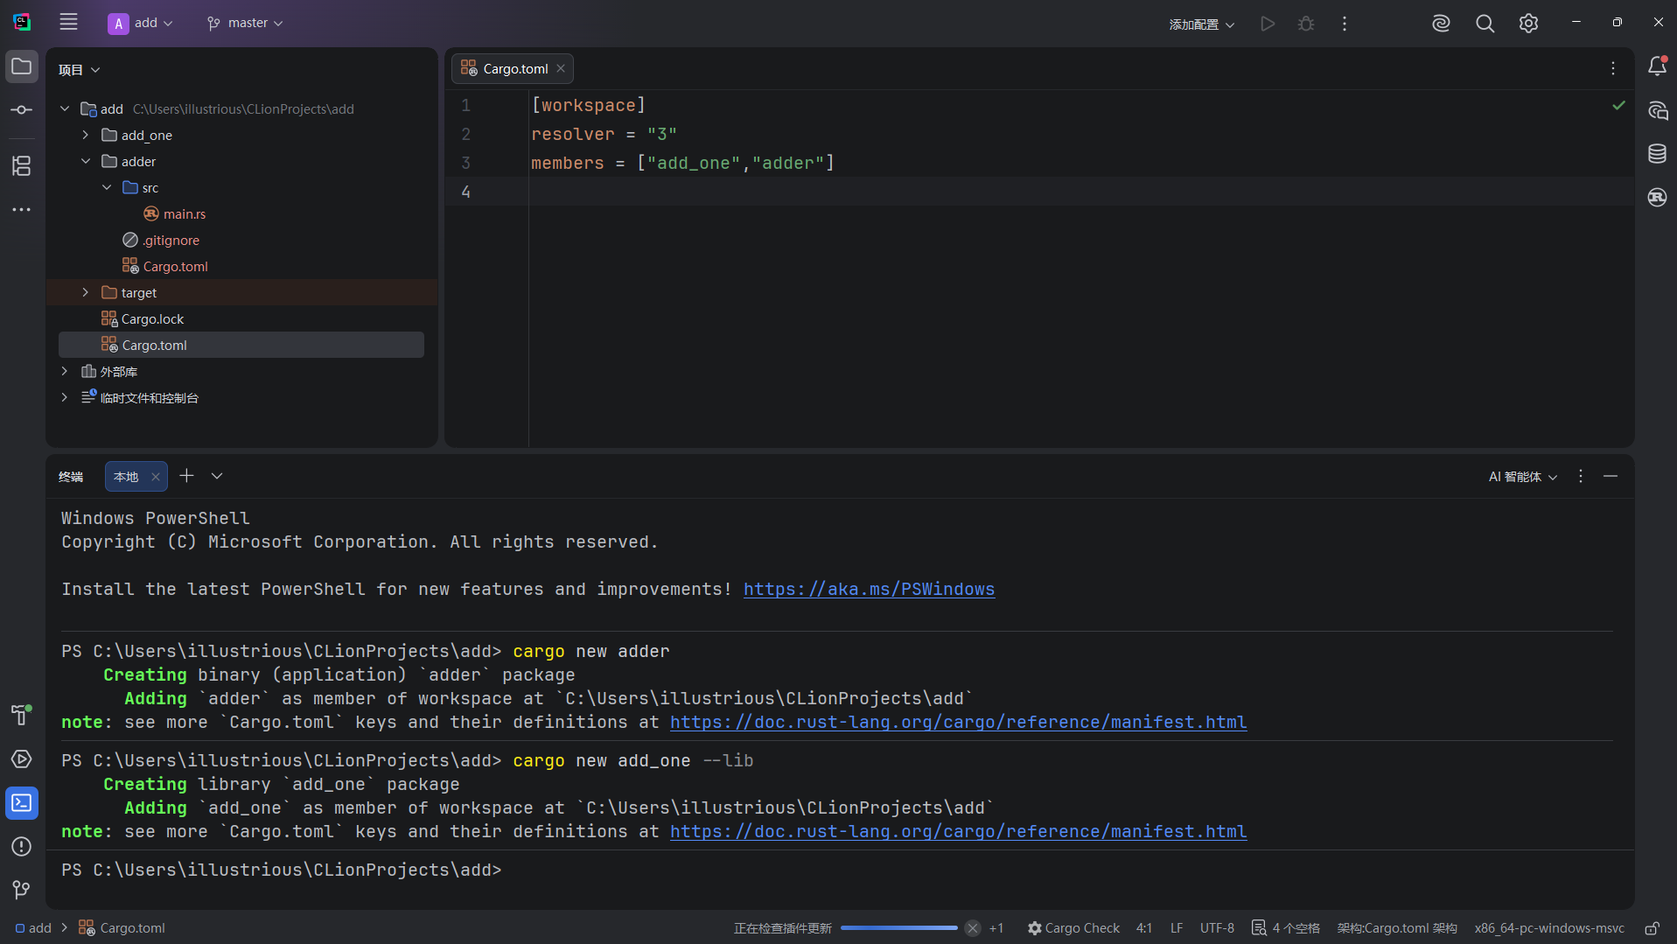
Task: Click the x86_64-pc-windows-msvc target
Action: [1549, 928]
